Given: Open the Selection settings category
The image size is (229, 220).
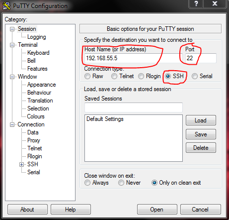Looking at the screenshot, I should 38,109.
